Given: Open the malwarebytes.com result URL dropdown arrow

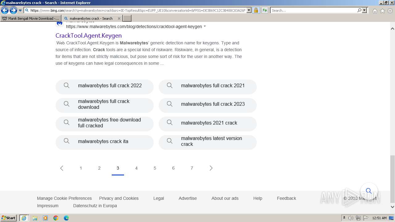Looking at the screenshot, I should pos(205,27).
